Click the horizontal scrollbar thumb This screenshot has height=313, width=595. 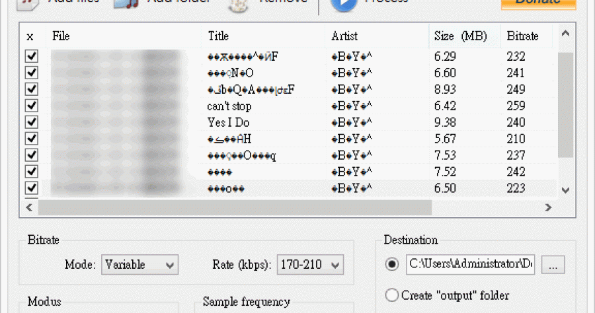[x=235, y=207]
